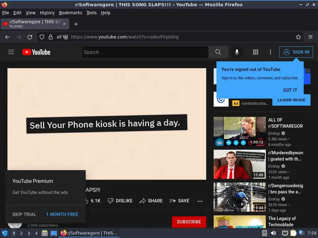
Task: Close the r/Softwaregore tab
Action: tap(64, 24)
